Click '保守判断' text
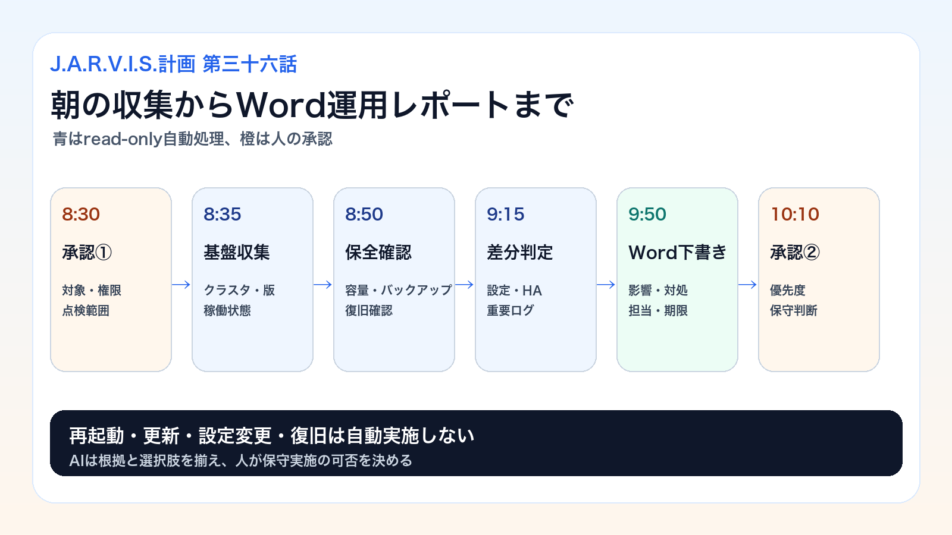 pyautogui.click(x=794, y=310)
